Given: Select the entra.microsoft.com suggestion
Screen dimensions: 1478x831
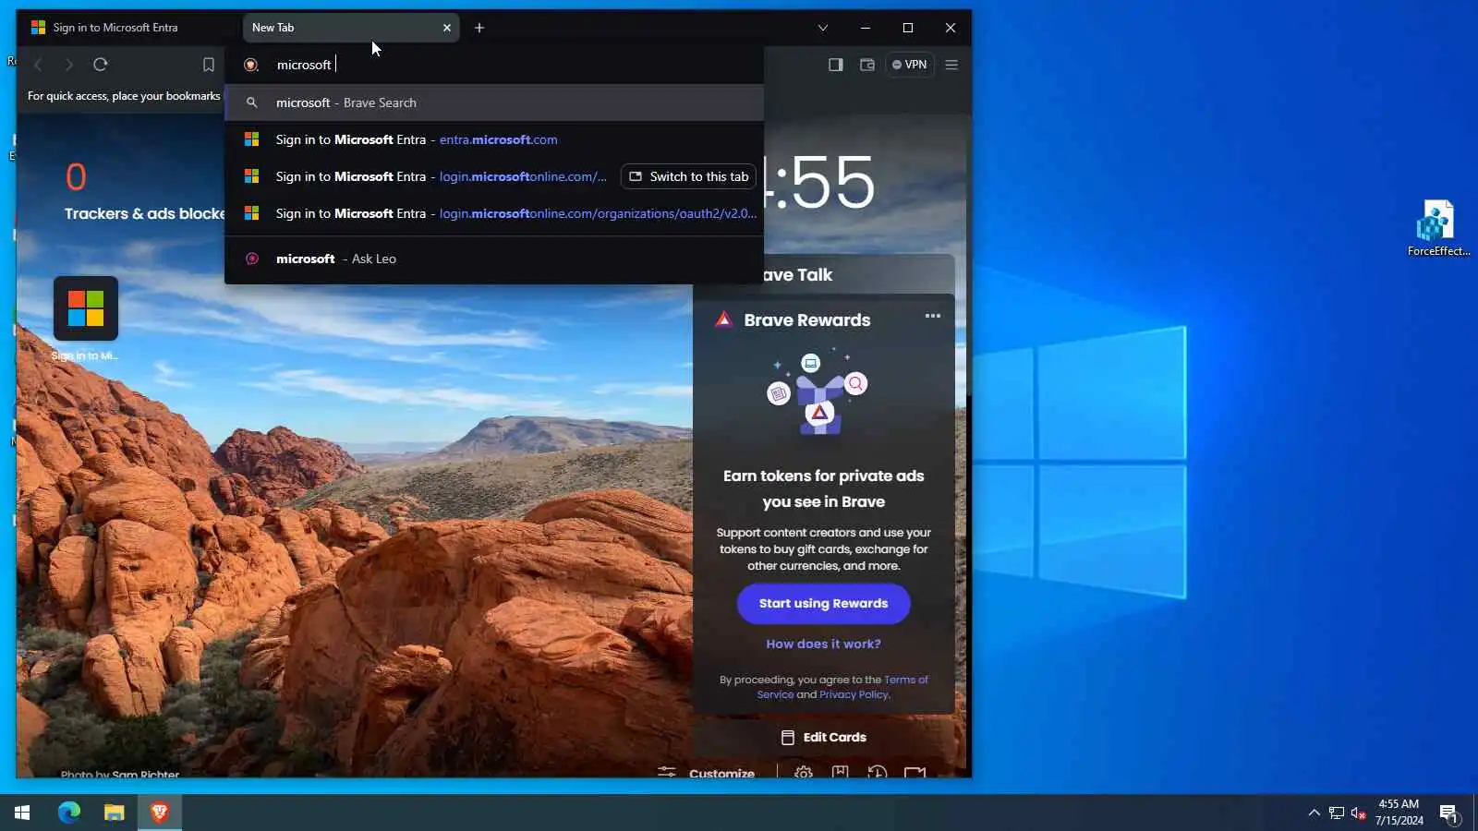Looking at the screenshot, I should pyautogui.click(x=494, y=139).
